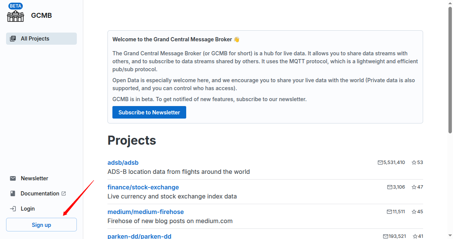Click the star icon for finance/stock-exchange
The height and width of the screenshot is (239, 453).
[x=414, y=187]
